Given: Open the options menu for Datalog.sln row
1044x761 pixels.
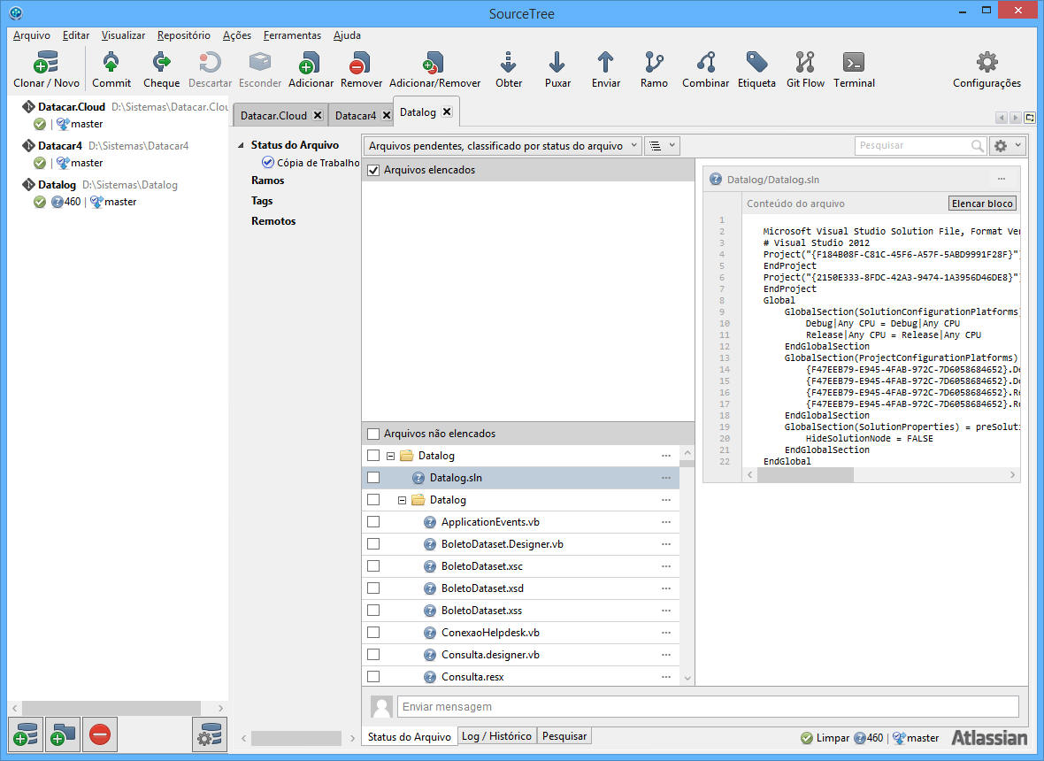Looking at the screenshot, I should coord(666,478).
